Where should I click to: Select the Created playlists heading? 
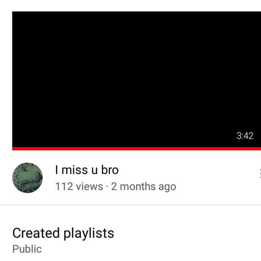click(x=63, y=233)
